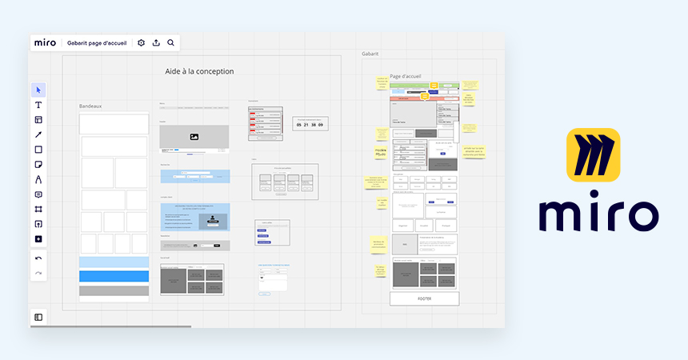Select the Shape square tool
The image size is (688, 360).
[38, 150]
